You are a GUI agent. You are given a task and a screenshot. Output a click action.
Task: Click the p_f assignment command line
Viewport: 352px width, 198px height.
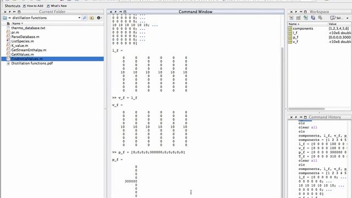[x=148, y=152]
